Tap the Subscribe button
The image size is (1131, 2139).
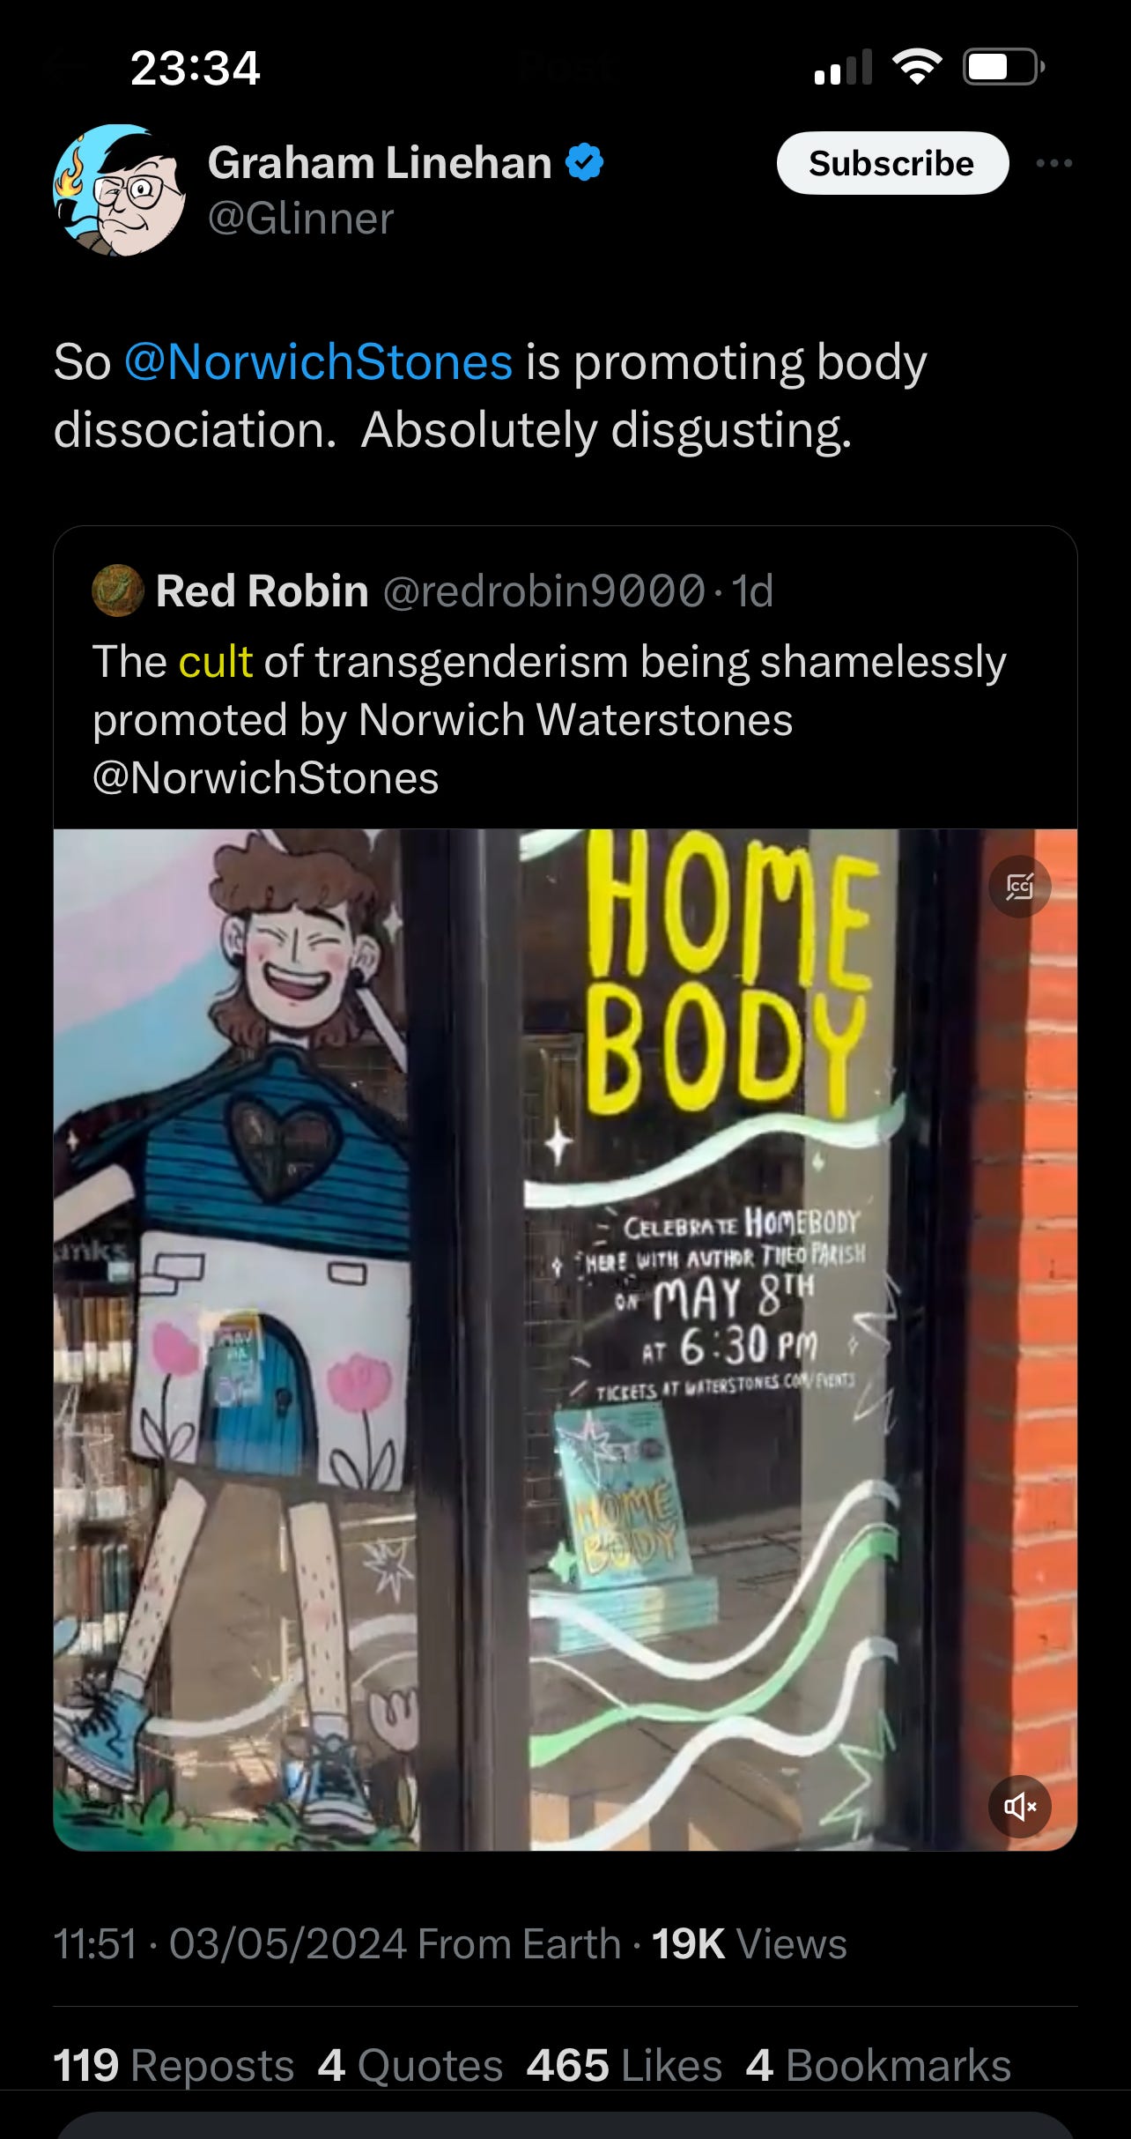tap(892, 163)
